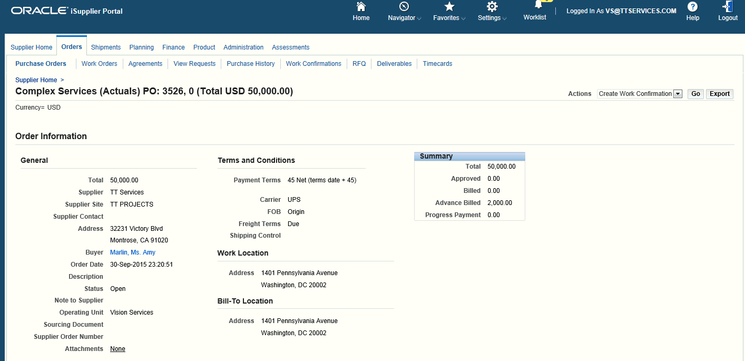Click the Oracle iSupplier Portal logo
The image size is (745, 361).
(x=67, y=11)
